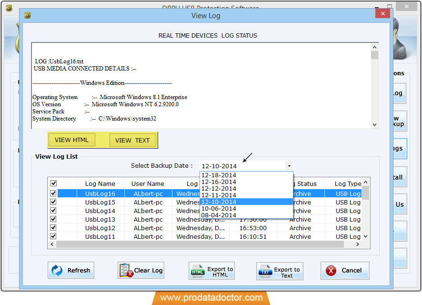Click the Clear Log clipboard icon
422x305 pixels.
[x=126, y=270]
